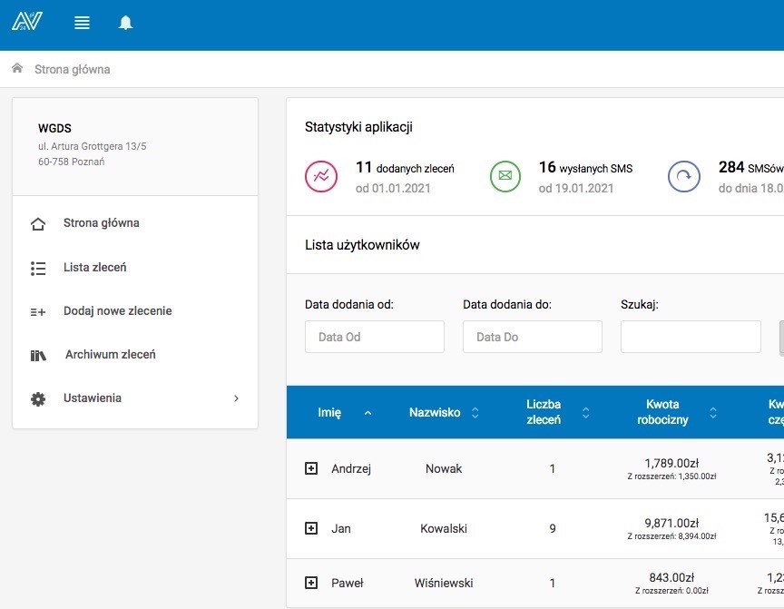Open notifications bell

(x=126, y=23)
